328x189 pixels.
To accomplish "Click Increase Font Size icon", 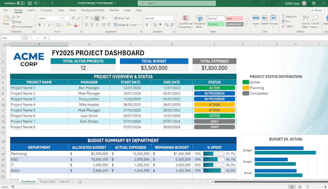I will (73, 18).
